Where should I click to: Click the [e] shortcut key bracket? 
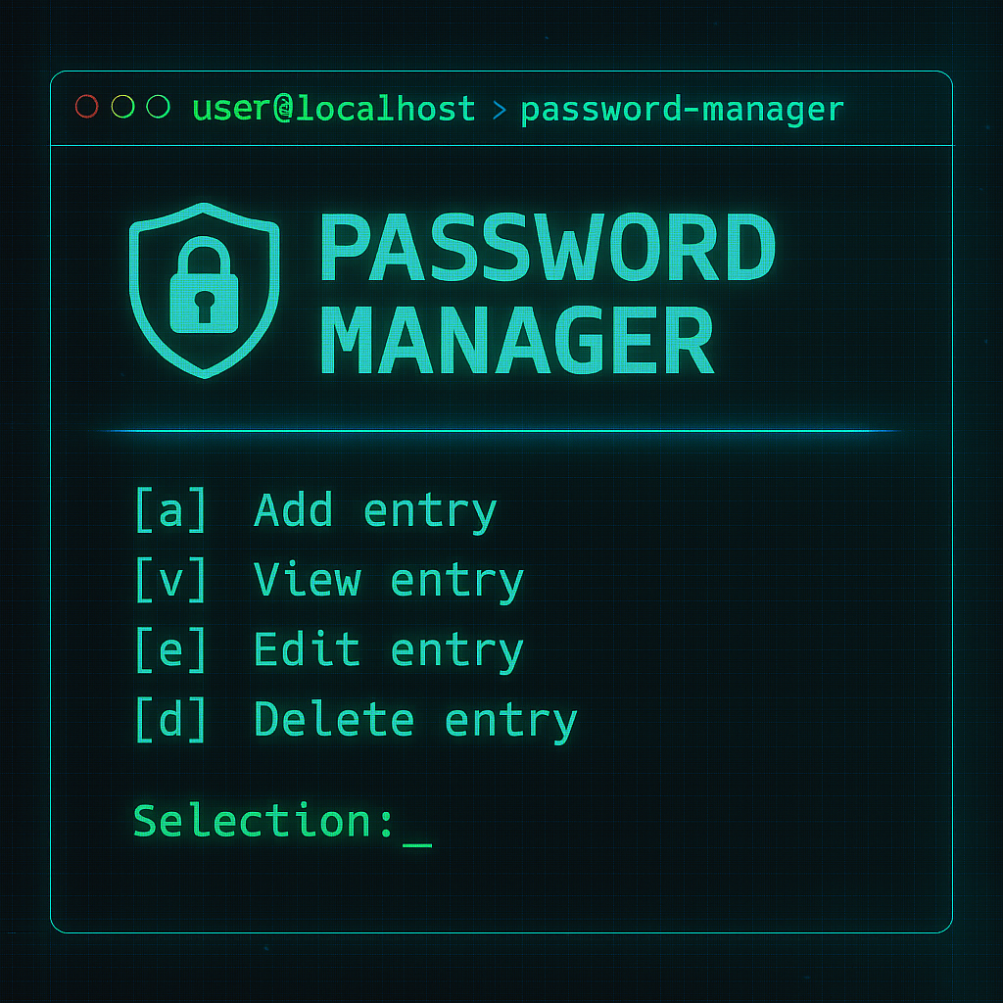click(x=171, y=651)
